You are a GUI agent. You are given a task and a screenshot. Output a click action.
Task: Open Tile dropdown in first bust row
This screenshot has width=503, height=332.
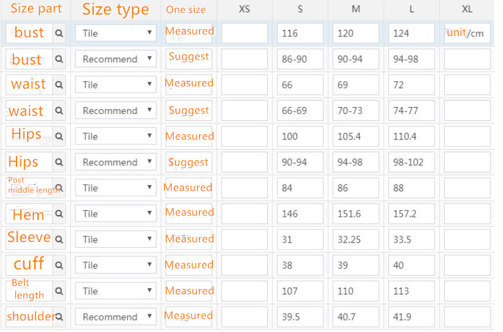coord(116,33)
